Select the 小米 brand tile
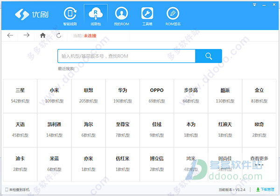Screen dimensions: 280x196 coord(54,96)
